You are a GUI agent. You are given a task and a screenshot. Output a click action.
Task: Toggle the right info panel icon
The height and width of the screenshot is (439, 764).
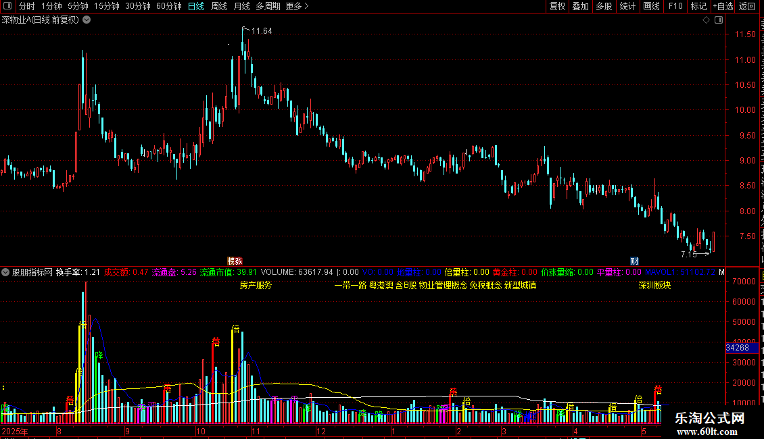719,20
